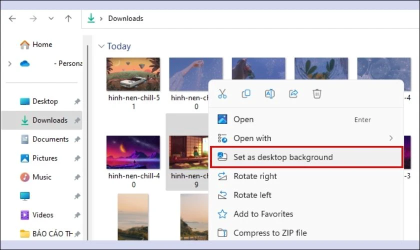The image size is (420, 250).
Task: Expand the OneDrive Personal tree node
Action: pos(9,63)
